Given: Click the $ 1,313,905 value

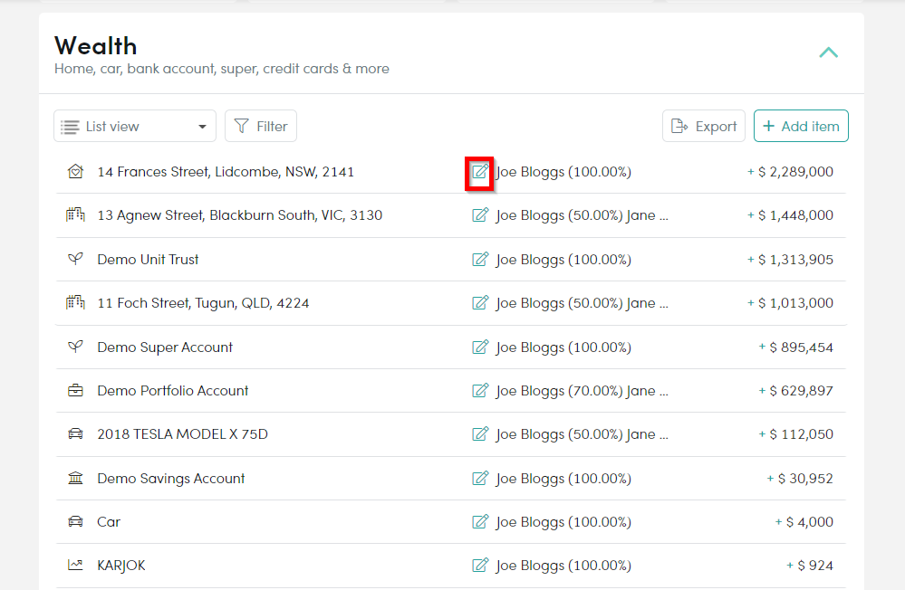Looking at the screenshot, I should pos(795,260).
